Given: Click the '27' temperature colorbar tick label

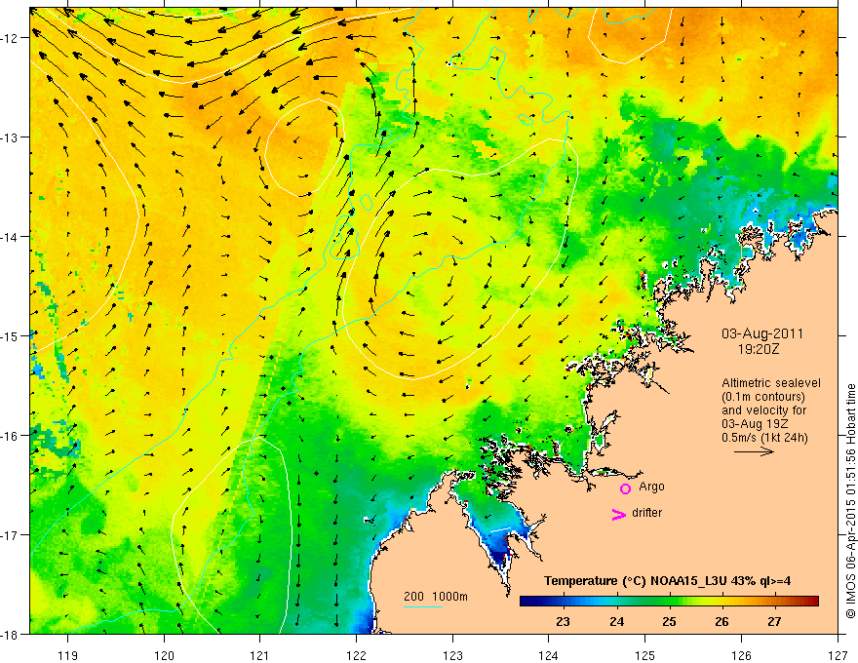Looking at the screenshot, I should 774,622.
